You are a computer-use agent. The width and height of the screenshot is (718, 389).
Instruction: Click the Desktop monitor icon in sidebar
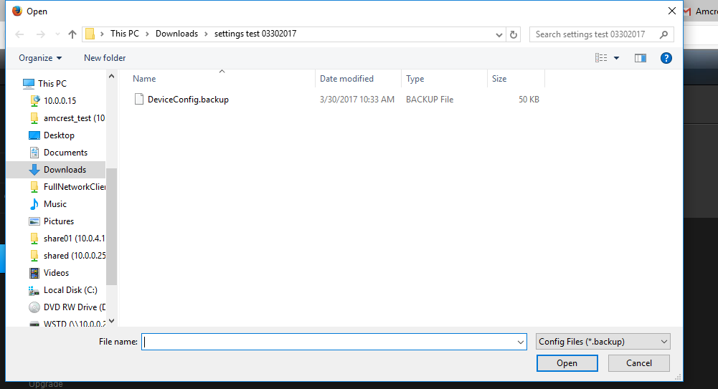click(34, 135)
